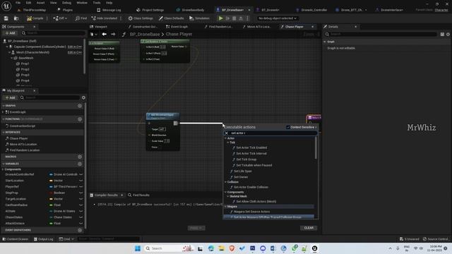The image size is (452, 254).
Task: Add new macro with plus icon
Action: click(x=80, y=157)
